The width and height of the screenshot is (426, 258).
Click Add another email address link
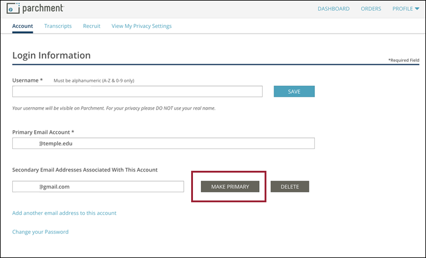coord(64,213)
